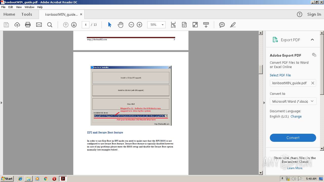Click the Acrobat Reader taskbar button

[x=63, y=179]
